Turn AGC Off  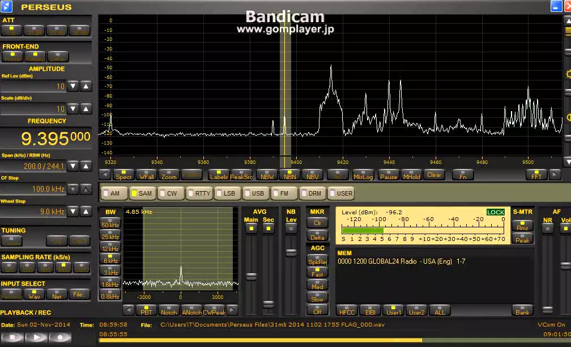click(317, 310)
